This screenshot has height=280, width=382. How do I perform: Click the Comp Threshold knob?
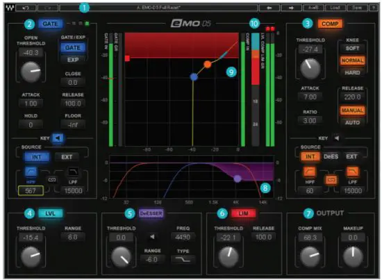point(310,69)
